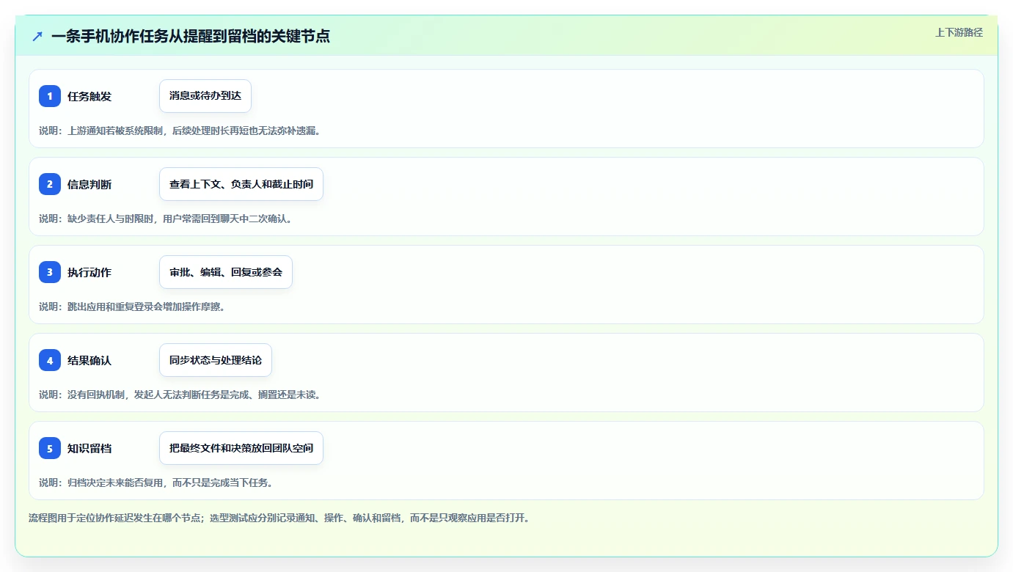The image size is (1013, 572).
Task: Click the note about 没有回执机制
Action: point(181,395)
